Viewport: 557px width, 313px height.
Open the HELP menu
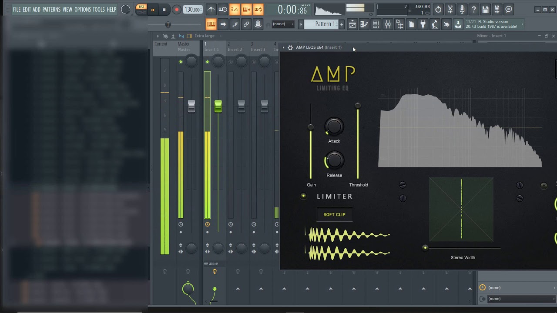112,10
